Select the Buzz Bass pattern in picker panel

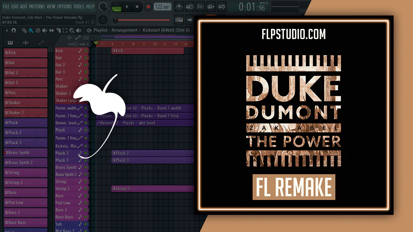pyautogui.click(x=25, y=222)
